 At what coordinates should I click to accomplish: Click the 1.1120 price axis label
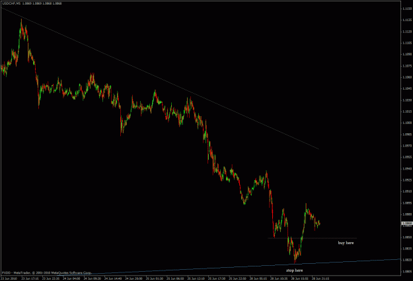(407, 32)
